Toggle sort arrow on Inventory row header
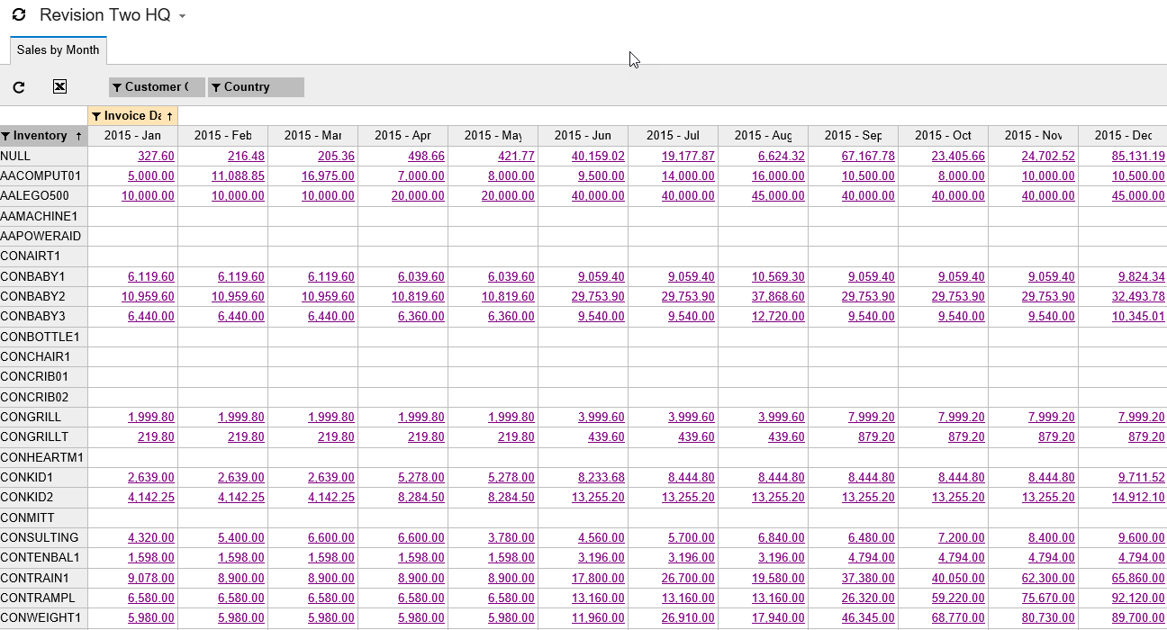 tap(79, 136)
